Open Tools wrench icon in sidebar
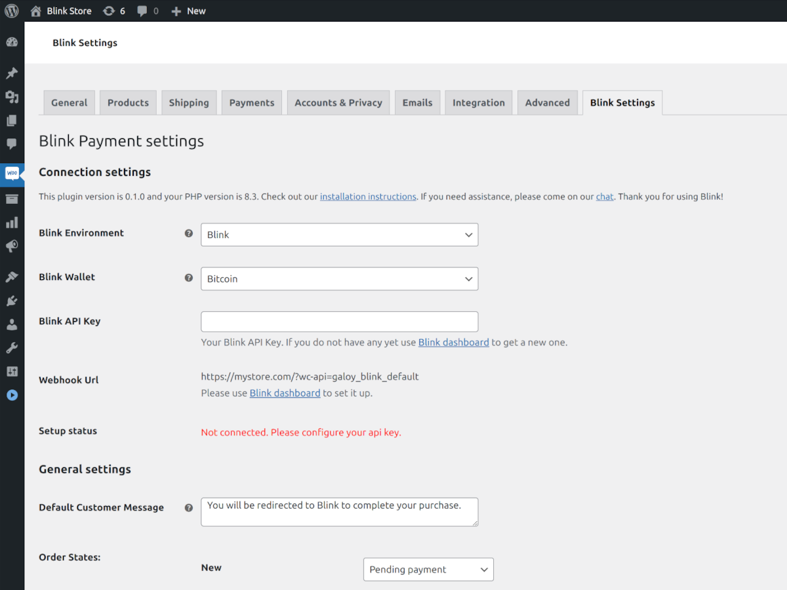787x590 pixels. point(12,348)
